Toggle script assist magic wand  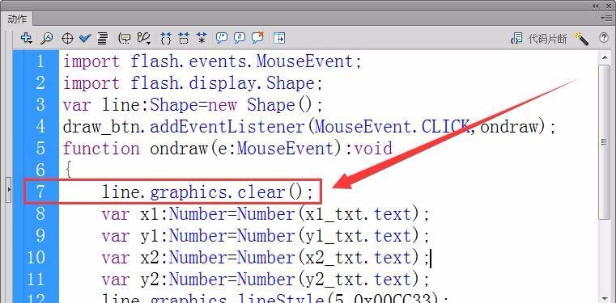click(581, 39)
